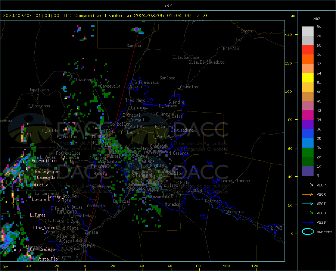Click the L_Tunas map label
Screen dimensions: 336x271
click(38, 215)
